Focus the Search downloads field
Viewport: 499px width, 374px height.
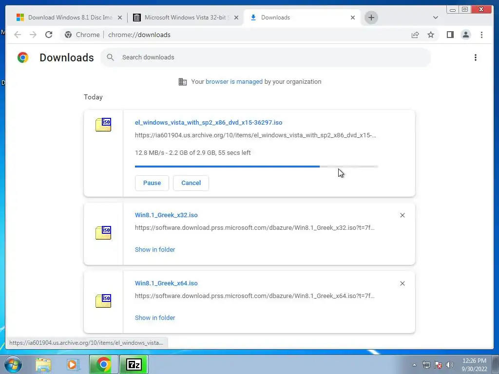tap(266, 57)
